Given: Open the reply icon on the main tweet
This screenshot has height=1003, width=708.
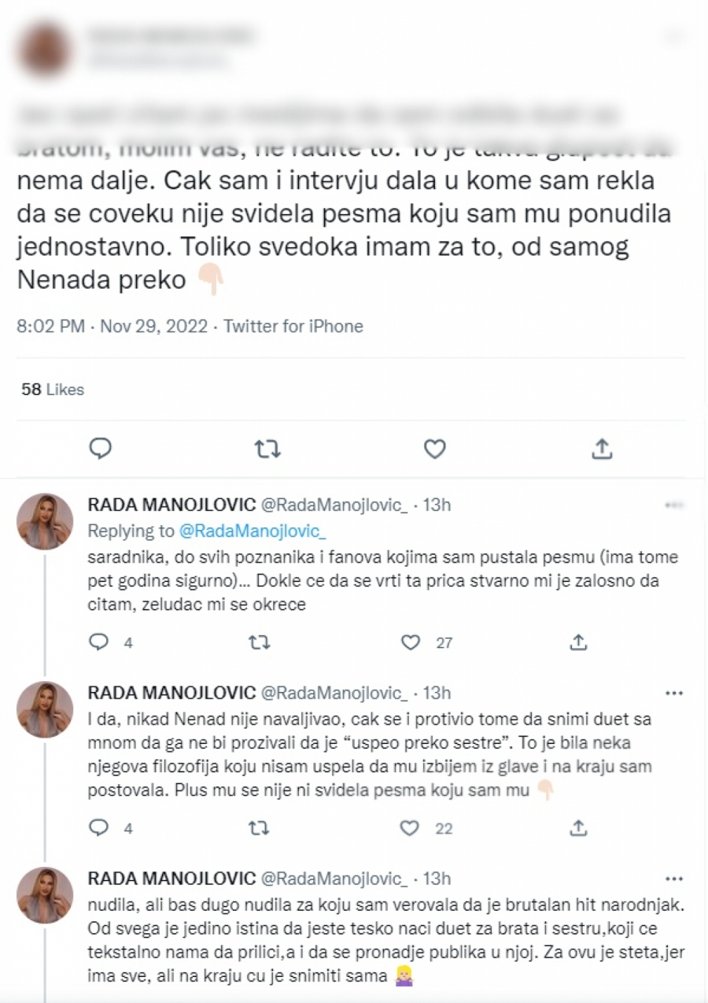Looking at the screenshot, I should pyautogui.click(x=100, y=448).
